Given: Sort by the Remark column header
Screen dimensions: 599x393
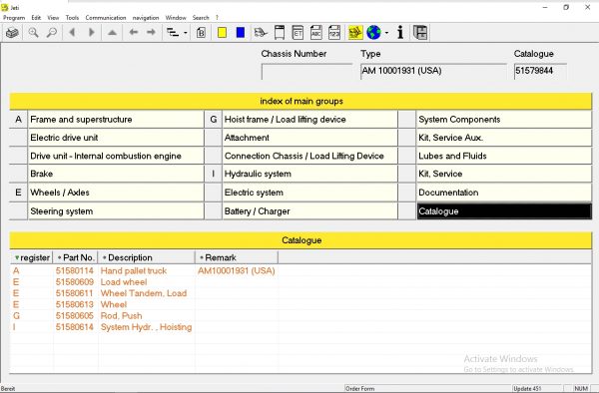Looking at the screenshot, I should 237,257.
